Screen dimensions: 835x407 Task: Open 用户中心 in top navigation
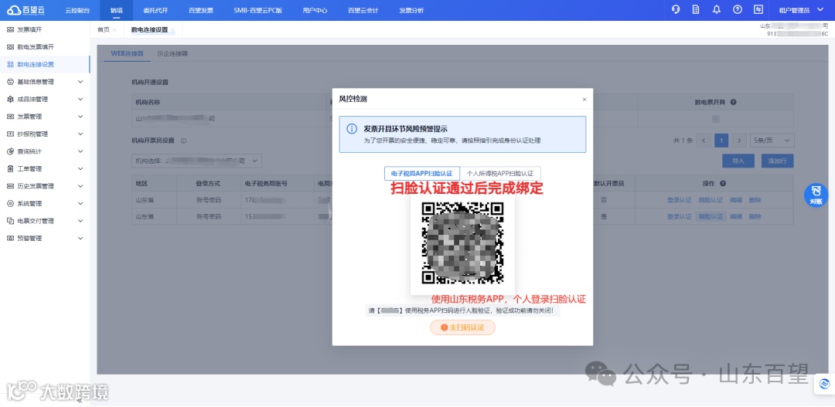point(315,10)
